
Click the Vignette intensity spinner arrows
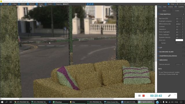[x=182, y=38]
